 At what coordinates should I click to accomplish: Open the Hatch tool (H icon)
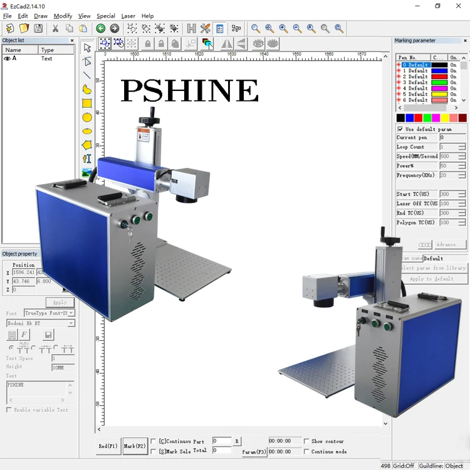point(192,28)
